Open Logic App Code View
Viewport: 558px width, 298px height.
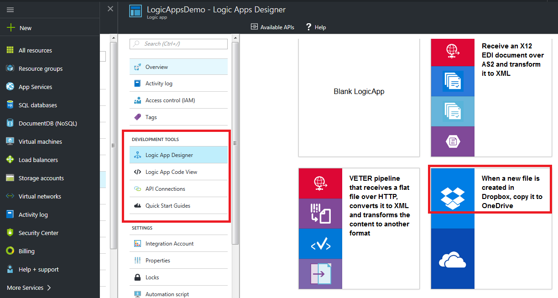click(x=178, y=172)
